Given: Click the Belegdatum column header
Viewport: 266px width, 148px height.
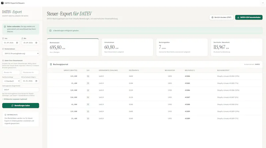Looking at the screenshot, I should [170, 70].
